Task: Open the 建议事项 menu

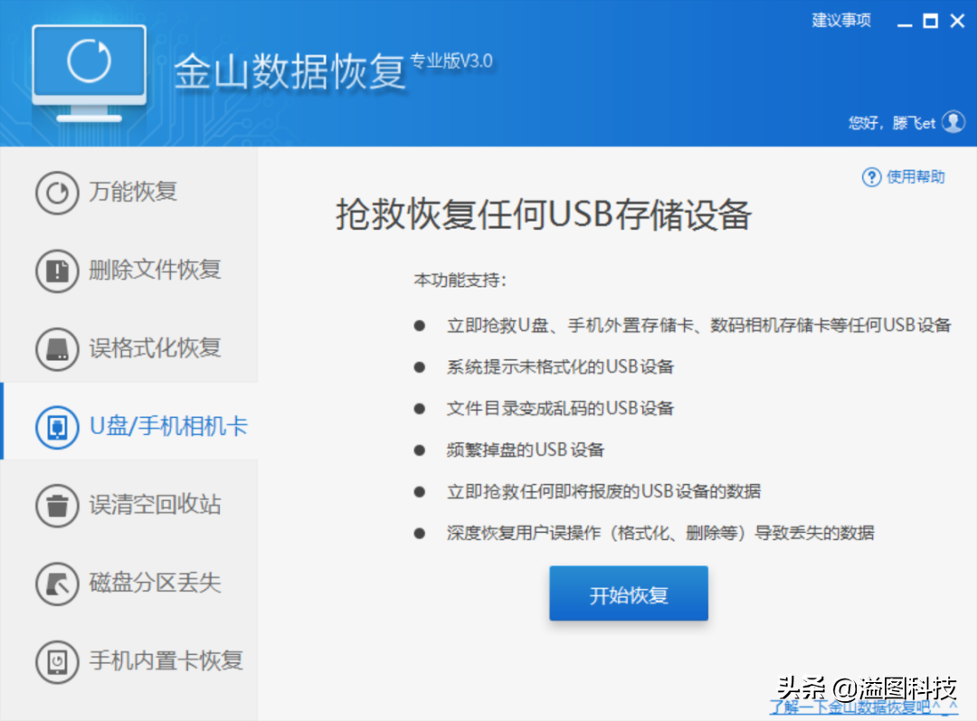Action: point(841,21)
